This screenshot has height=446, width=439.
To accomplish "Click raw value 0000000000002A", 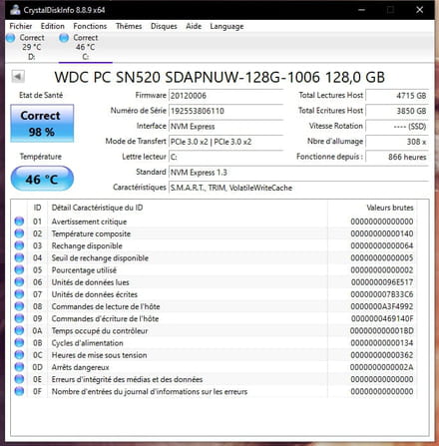I will [x=382, y=367].
